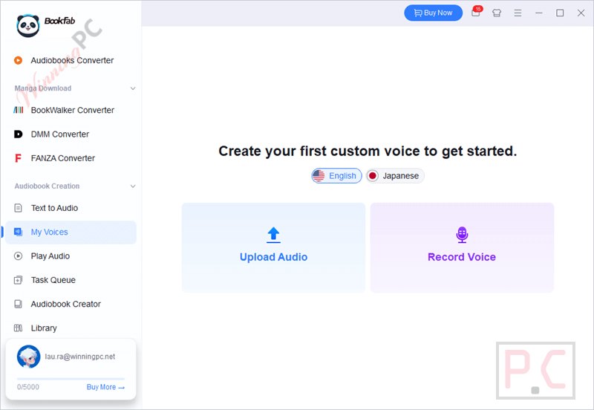Click the Upload Audio card
Screen dimensions: 594x410
[273, 247]
